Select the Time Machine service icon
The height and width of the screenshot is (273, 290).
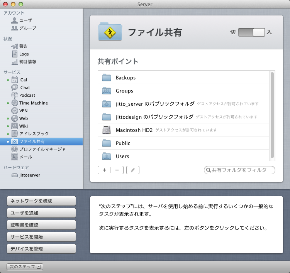tap(15, 103)
